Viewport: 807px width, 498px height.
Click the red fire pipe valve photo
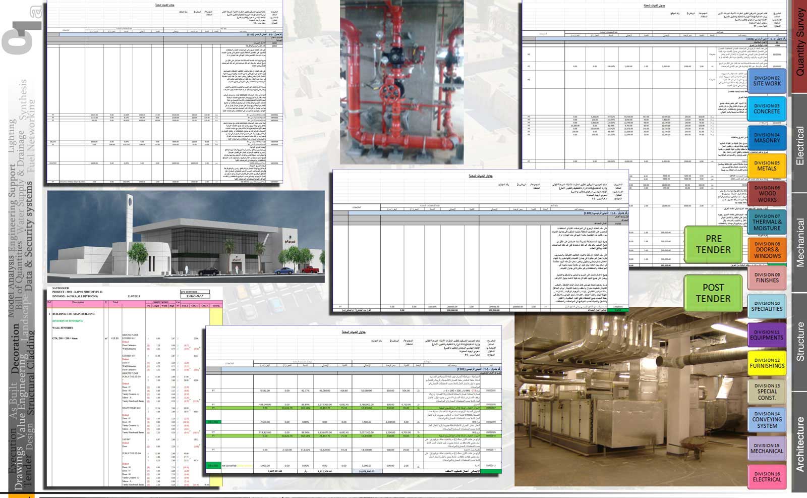coord(401,82)
